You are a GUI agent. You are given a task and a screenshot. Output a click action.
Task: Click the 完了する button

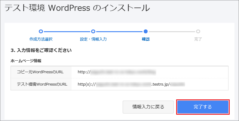(x=203, y=107)
